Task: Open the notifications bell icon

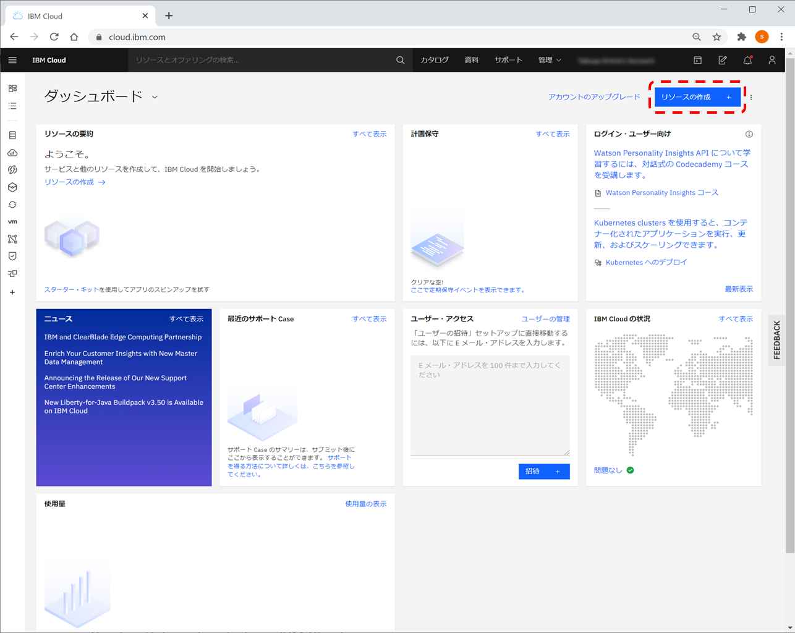Action: click(x=747, y=60)
